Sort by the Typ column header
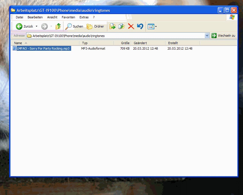 tap(97, 43)
